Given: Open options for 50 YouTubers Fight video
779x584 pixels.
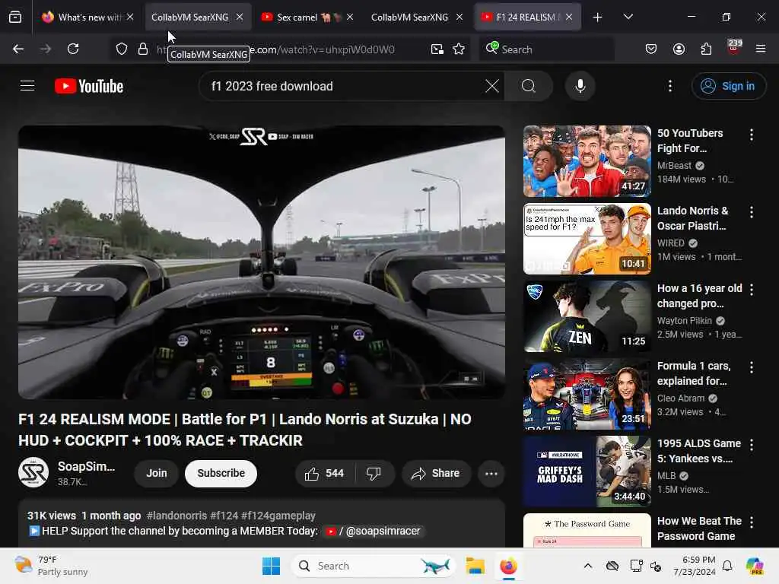Looking at the screenshot, I should tap(751, 135).
